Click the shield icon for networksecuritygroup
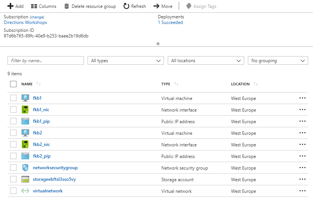The width and height of the screenshot is (313, 210). [x=25, y=168]
